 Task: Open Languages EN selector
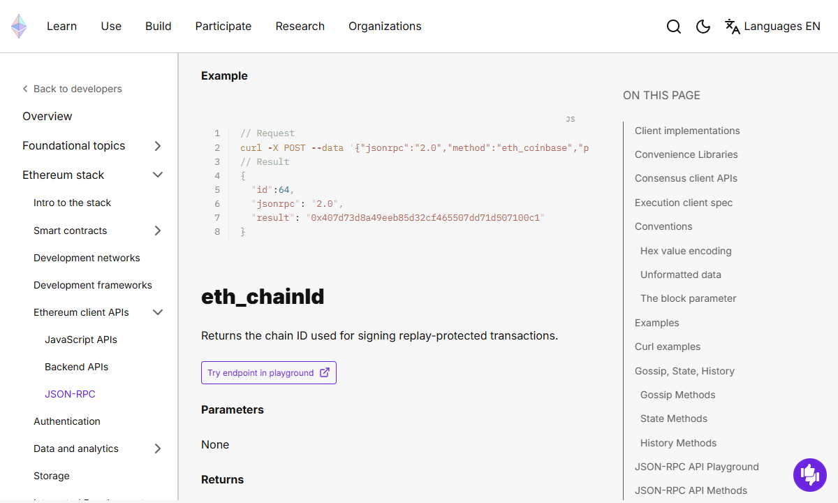click(772, 27)
